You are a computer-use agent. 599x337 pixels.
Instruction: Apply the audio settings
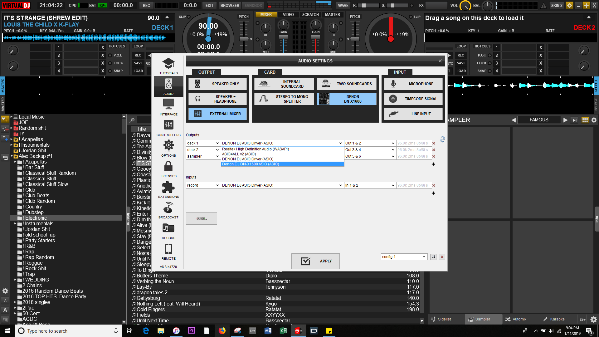tap(315, 261)
